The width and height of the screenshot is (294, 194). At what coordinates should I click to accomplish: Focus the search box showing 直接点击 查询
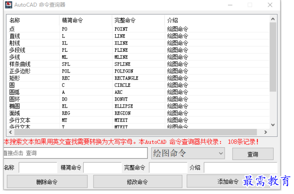75,153
